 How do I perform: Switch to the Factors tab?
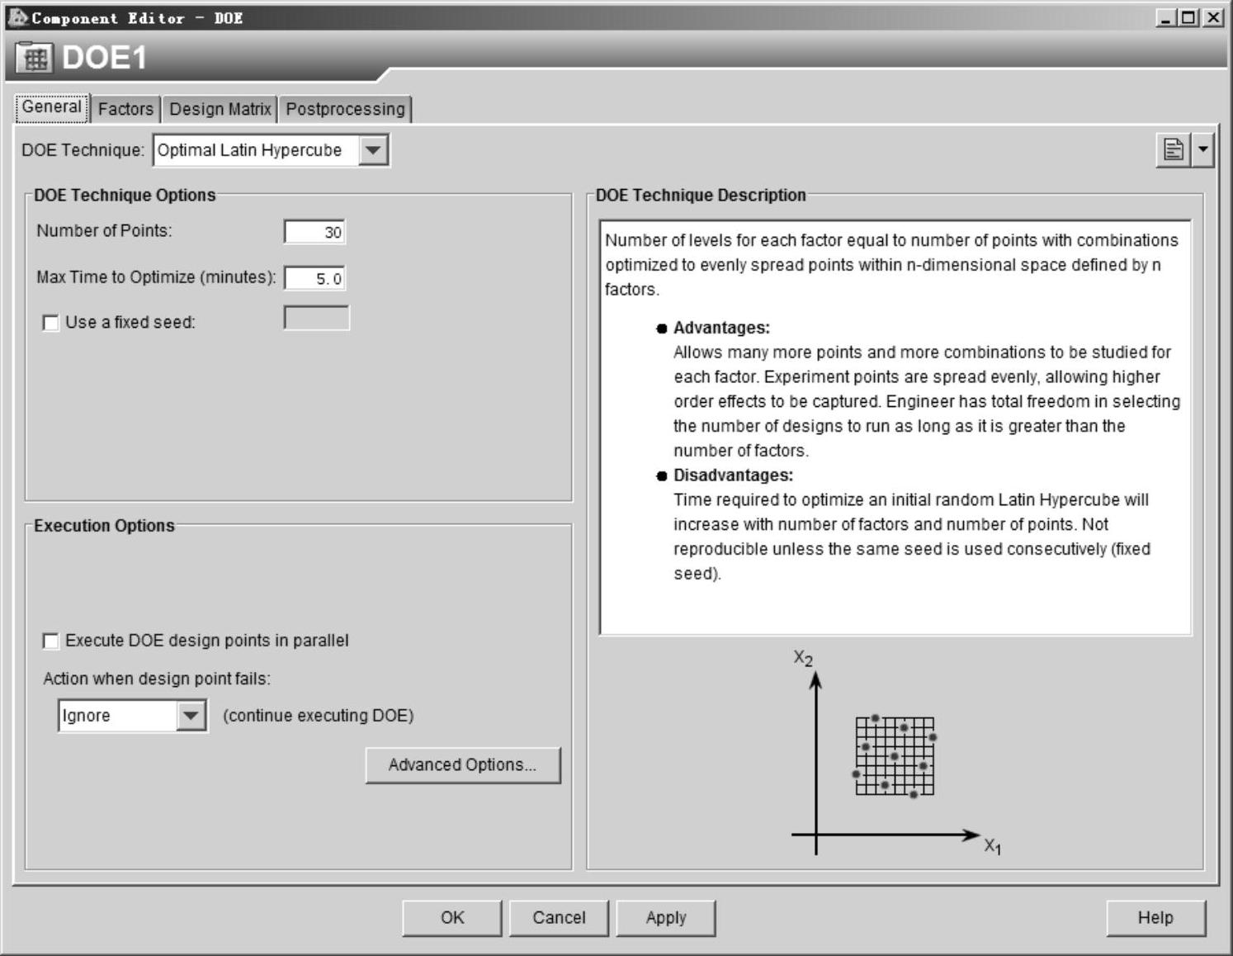pyautogui.click(x=125, y=109)
